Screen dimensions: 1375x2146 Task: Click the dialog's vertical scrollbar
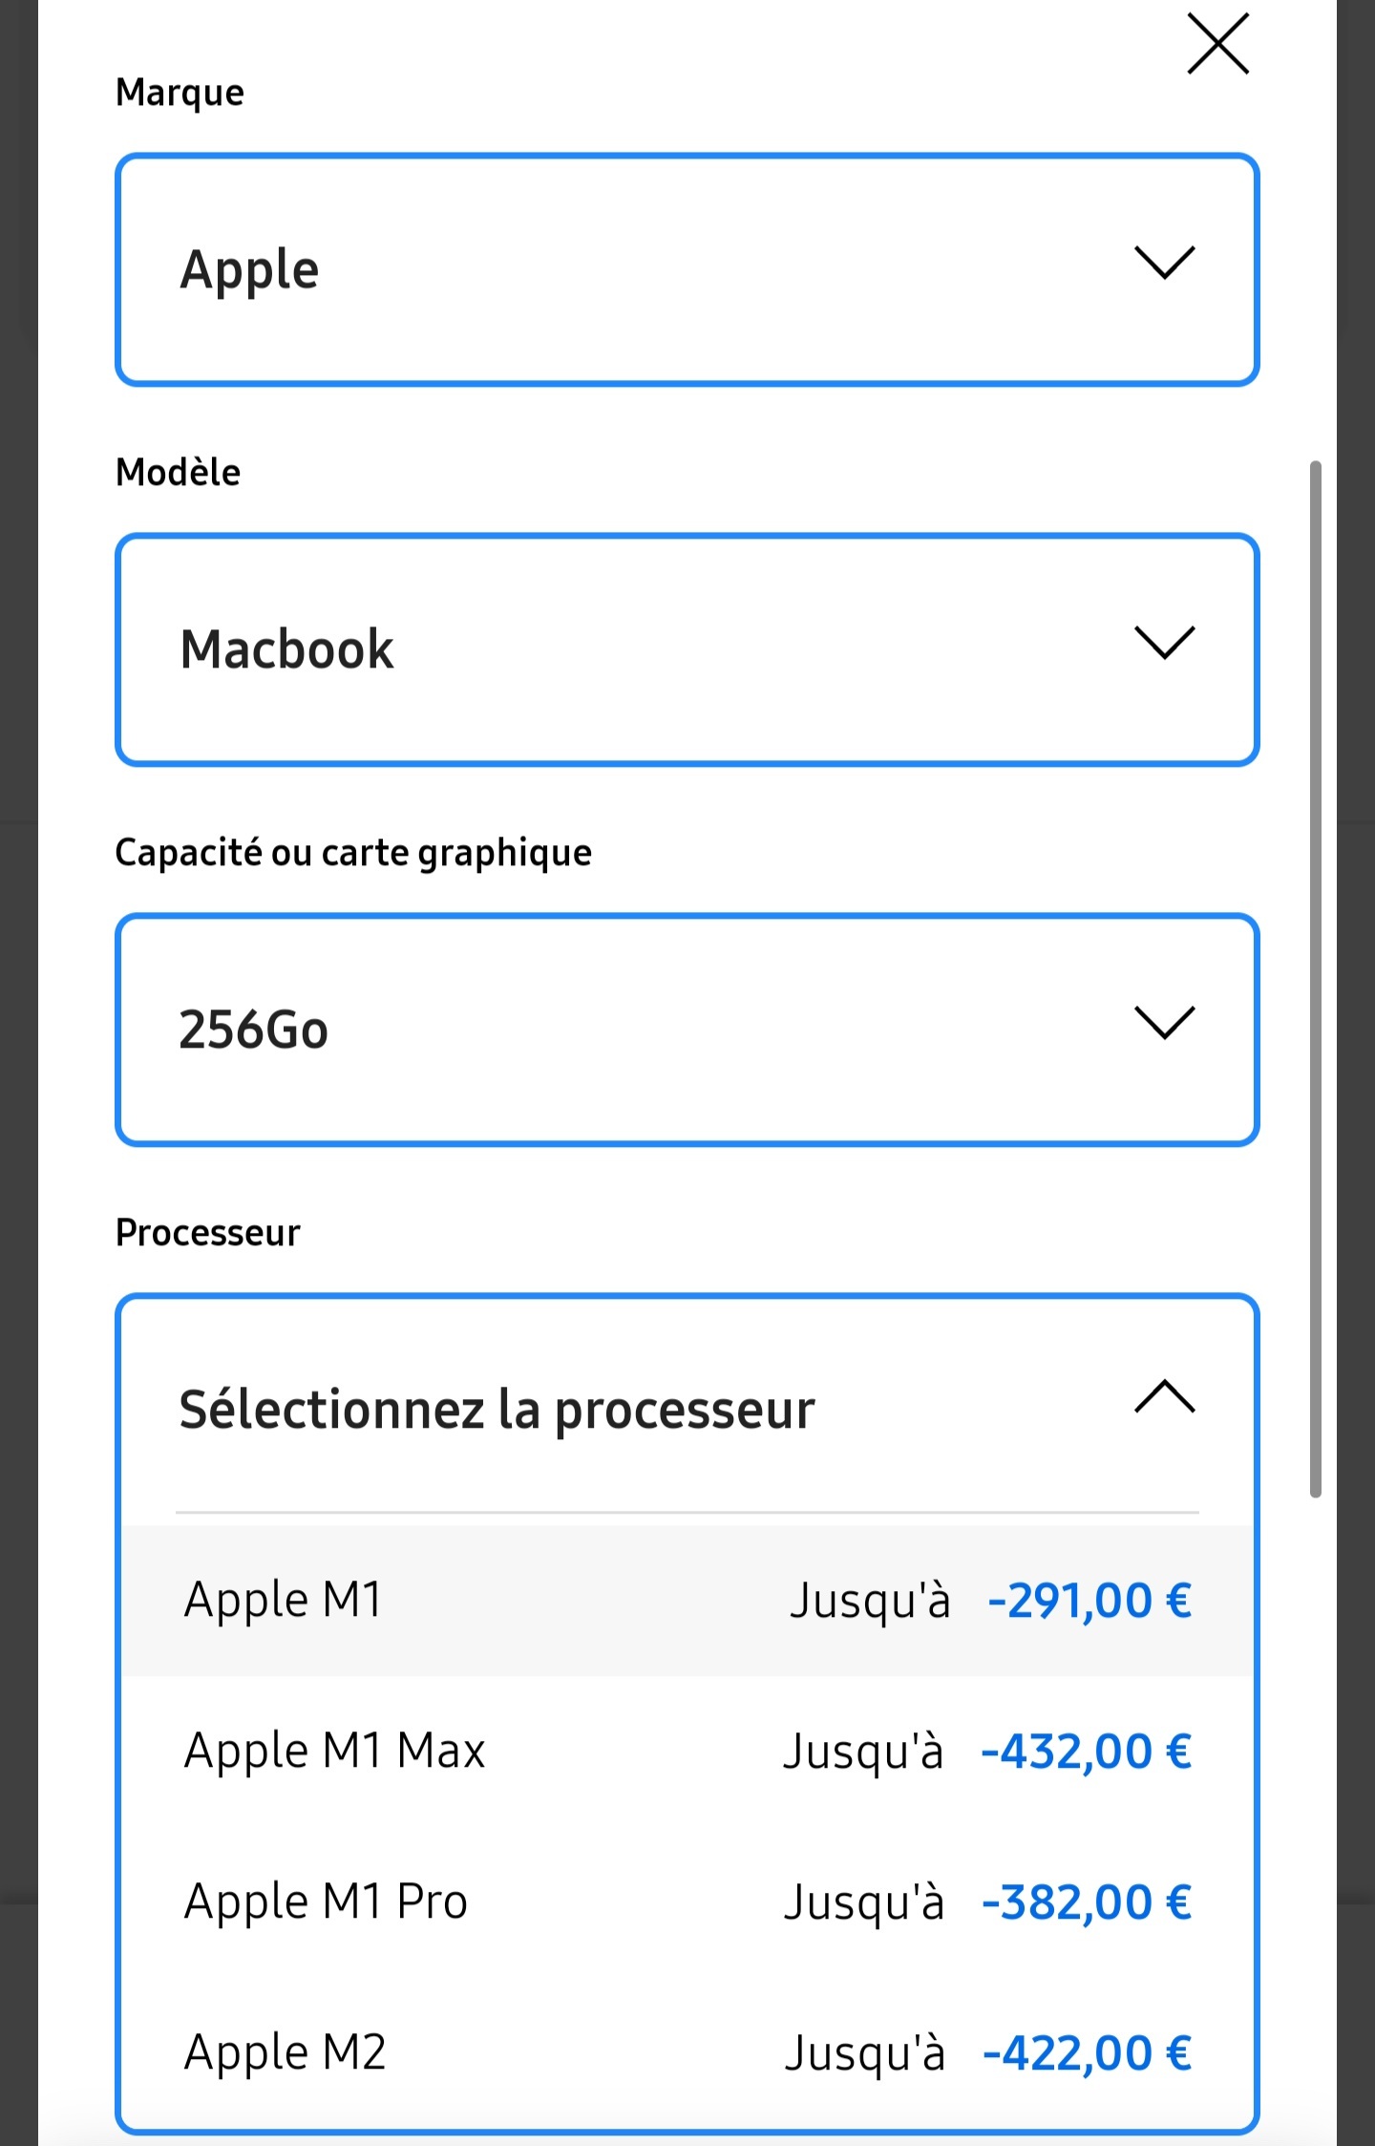click(1315, 979)
